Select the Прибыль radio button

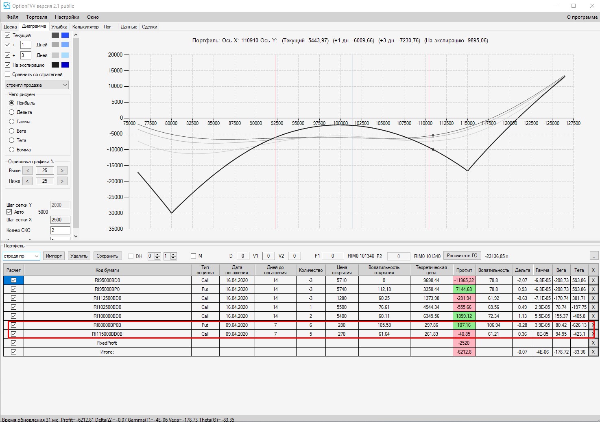(x=12, y=103)
